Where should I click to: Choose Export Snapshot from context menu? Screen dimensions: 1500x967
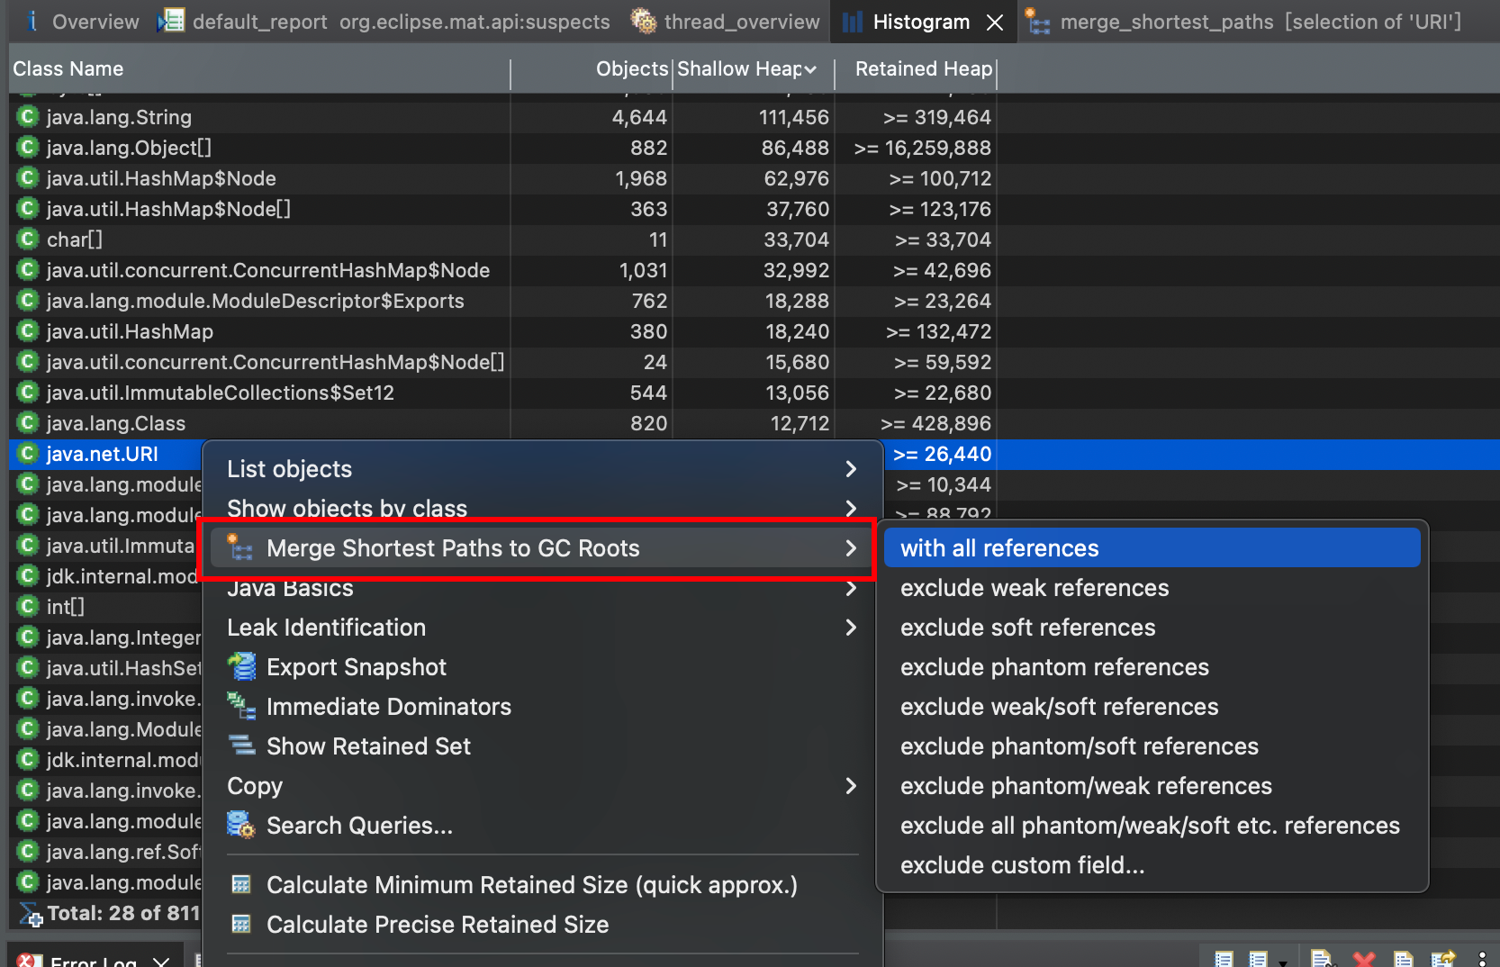click(542, 667)
